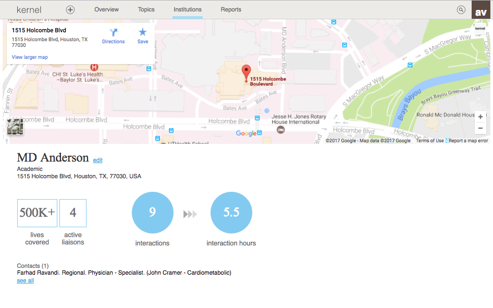Click transit stop icon on S MacGregor Way
The height and width of the screenshot is (308, 493).
tap(410, 65)
